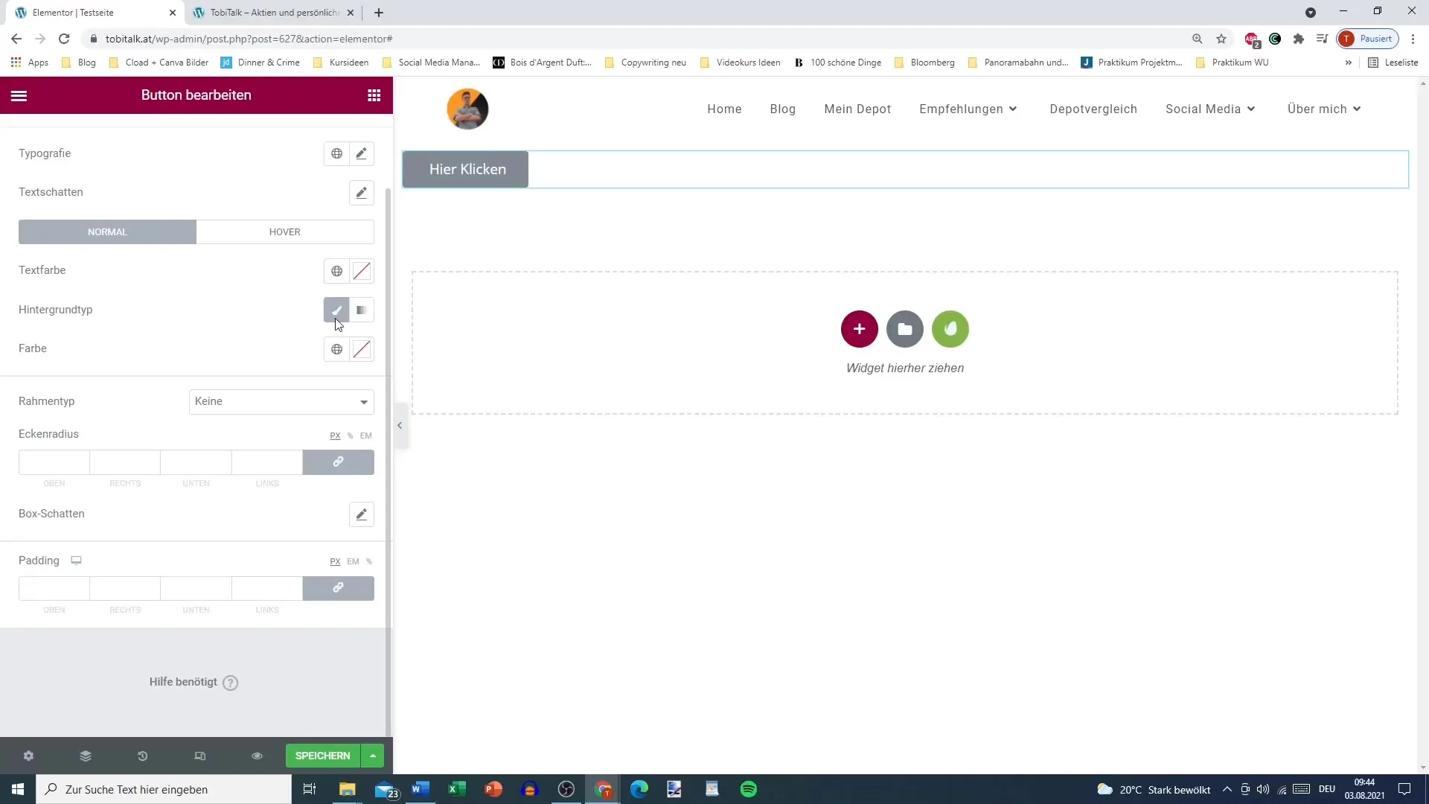Select the global Typografie globe icon
Viewport: 1429px width, 804px height.
coord(336,153)
